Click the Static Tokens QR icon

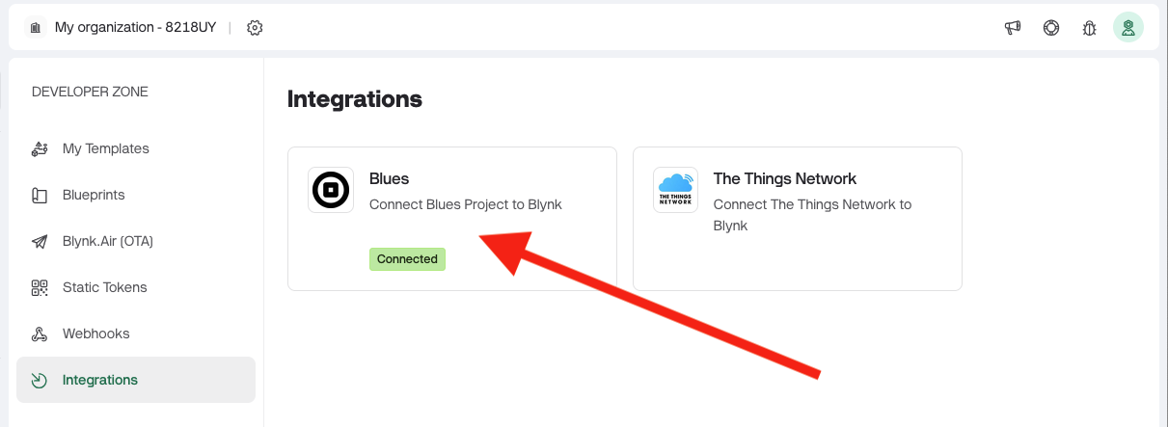(x=40, y=287)
